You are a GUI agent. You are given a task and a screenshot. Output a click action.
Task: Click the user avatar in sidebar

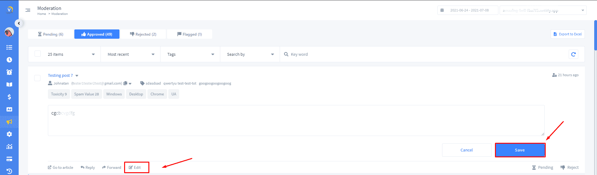[9, 32]
